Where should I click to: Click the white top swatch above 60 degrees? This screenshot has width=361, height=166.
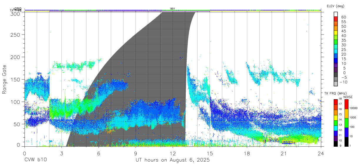pyautogui.click(x=336, y=14)
